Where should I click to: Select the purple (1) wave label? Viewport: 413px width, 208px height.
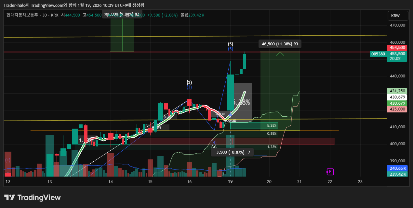click(x=8, y=160)
